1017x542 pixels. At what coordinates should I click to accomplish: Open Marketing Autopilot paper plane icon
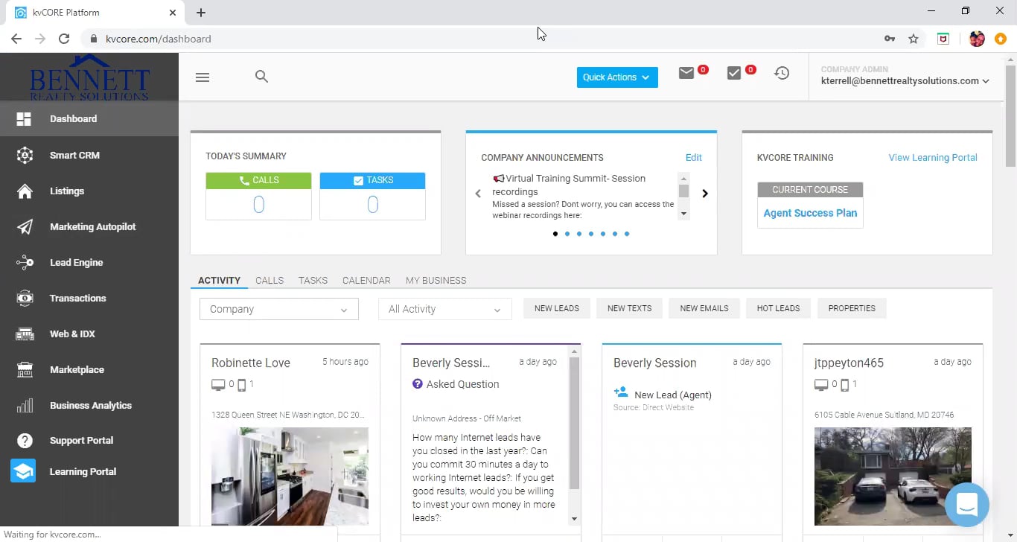coord(25,227)
